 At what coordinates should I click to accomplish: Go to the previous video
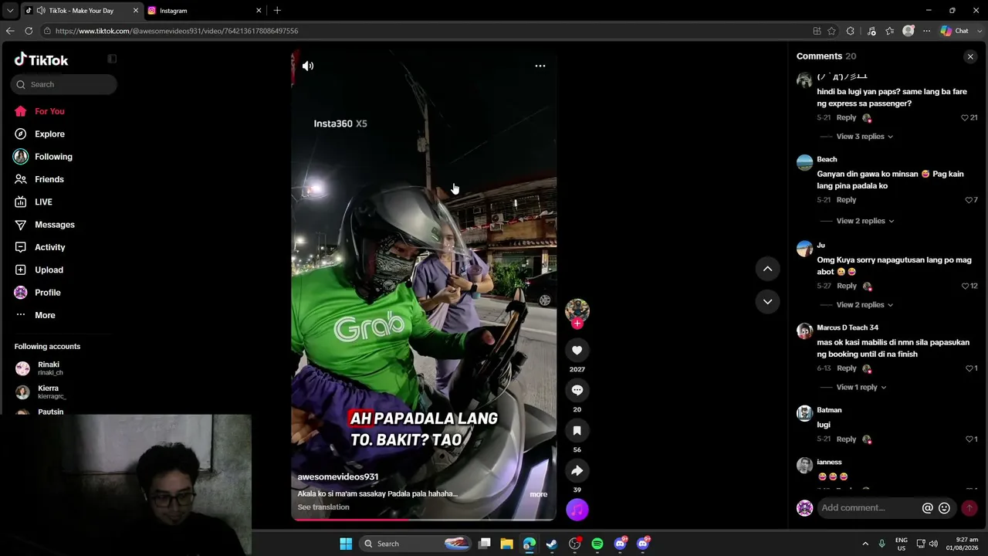pyautogui.click(x=767, y=269)
